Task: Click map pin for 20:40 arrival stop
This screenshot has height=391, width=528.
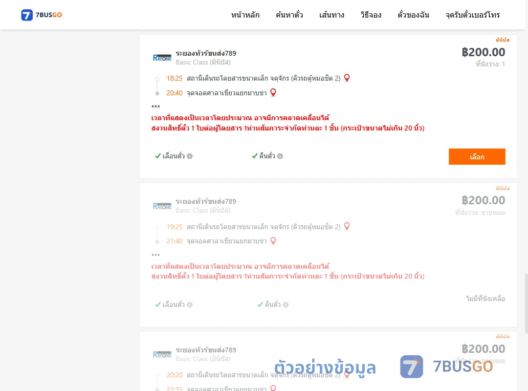Action: tap(273, 92)
